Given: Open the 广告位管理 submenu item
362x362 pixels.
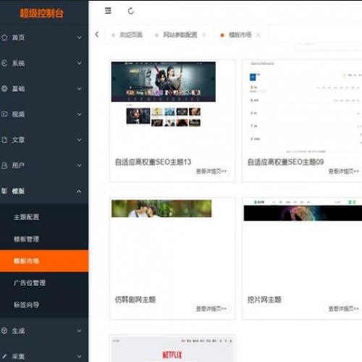Looking at the screenshot, I should coord(44,283).
